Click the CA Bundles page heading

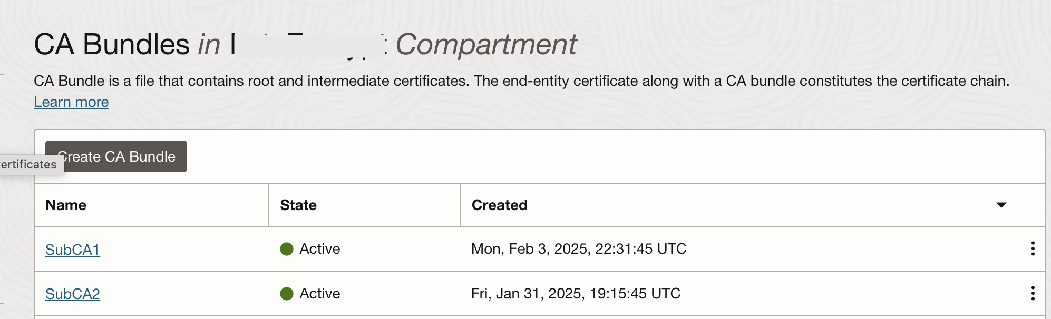pyautogui.click(x=112, y=44)
